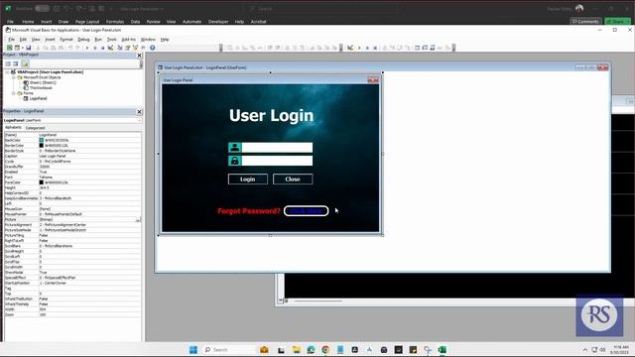Open the LoginPanel object dropdown in Properties
The width and height of the screenshot is (635, 357).
coord(139,121)
